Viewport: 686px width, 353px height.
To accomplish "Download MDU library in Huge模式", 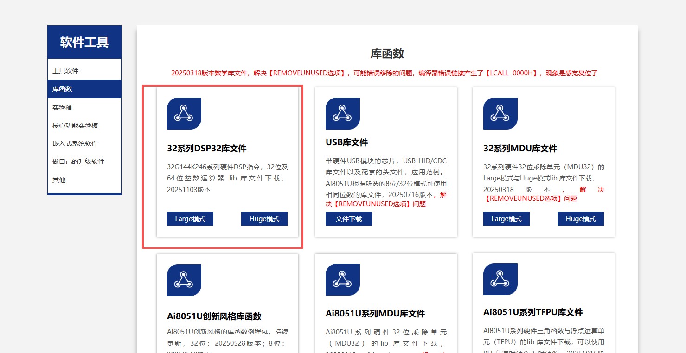I will point(580,219).
